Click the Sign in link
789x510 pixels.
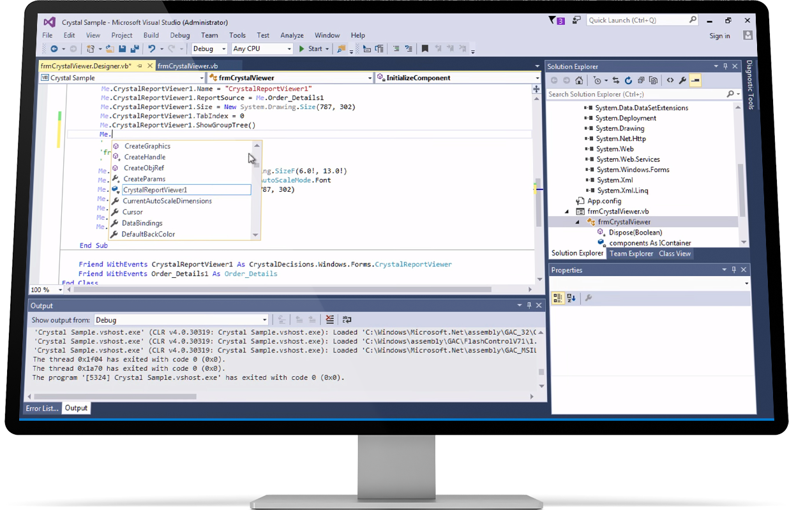(719, 36)
